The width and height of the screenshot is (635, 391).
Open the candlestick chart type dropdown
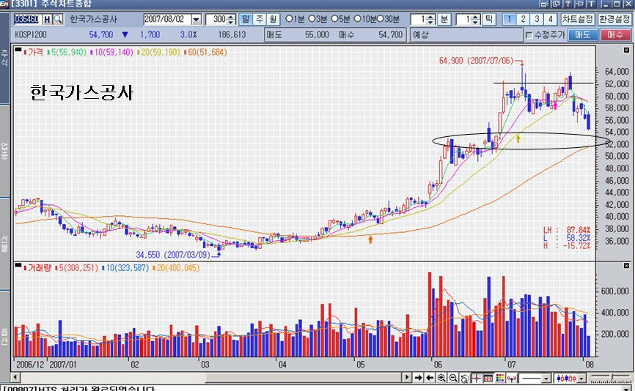point(581,379)
